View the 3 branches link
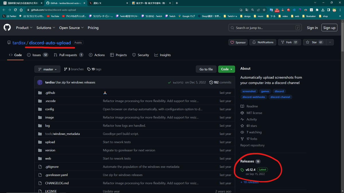This screenshot has width=344, height=193. (x=74, y=69)
